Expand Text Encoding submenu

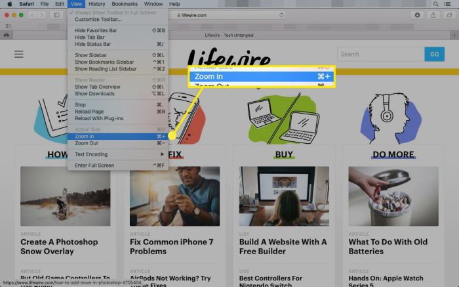tap(118, 154)
